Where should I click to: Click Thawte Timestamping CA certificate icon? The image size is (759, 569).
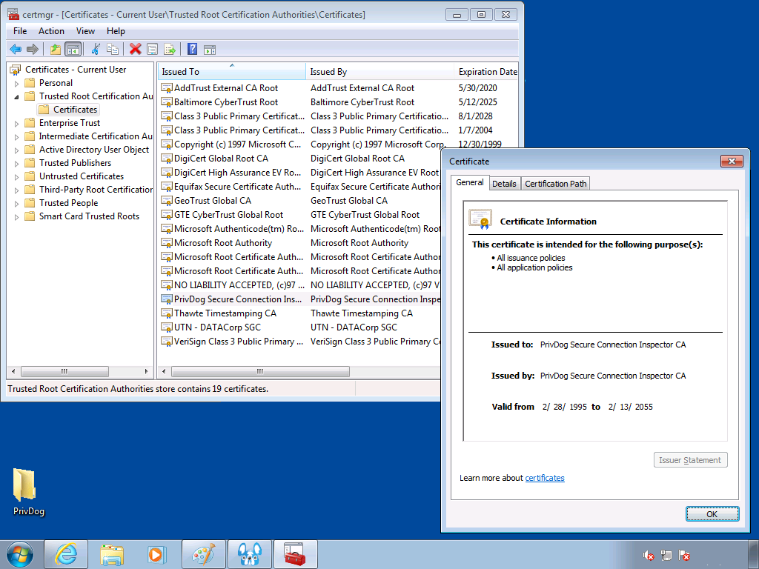pos(167,313)
